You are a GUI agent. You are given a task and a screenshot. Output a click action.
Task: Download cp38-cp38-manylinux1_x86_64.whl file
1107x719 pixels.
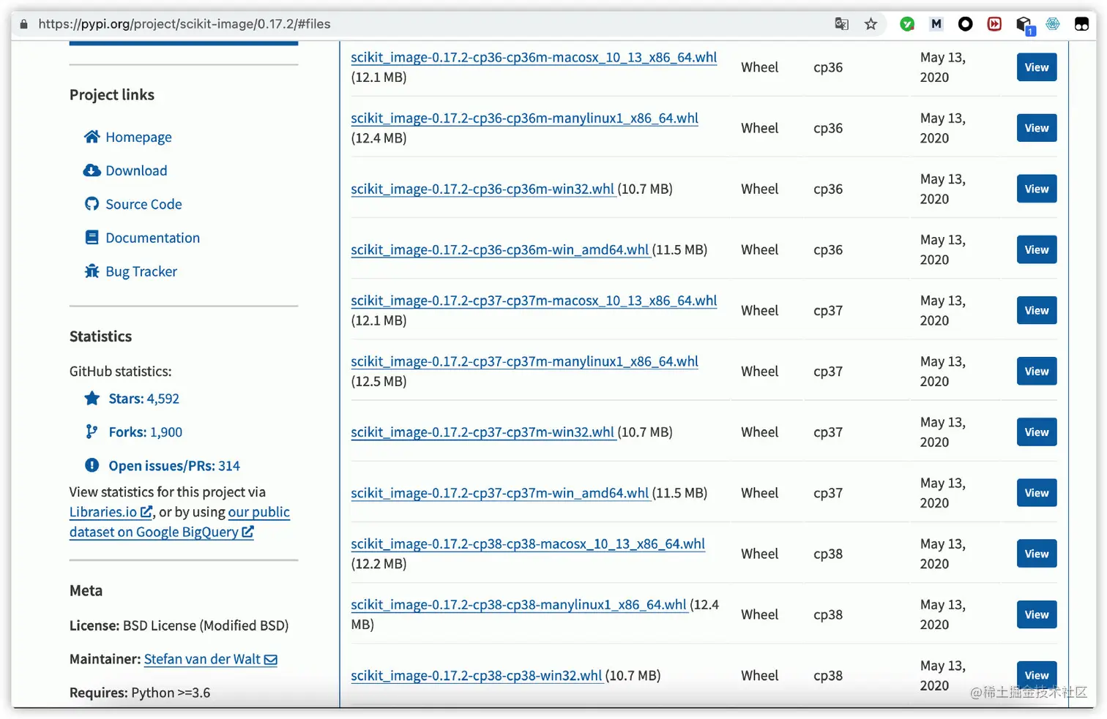(x=518, y=605)
